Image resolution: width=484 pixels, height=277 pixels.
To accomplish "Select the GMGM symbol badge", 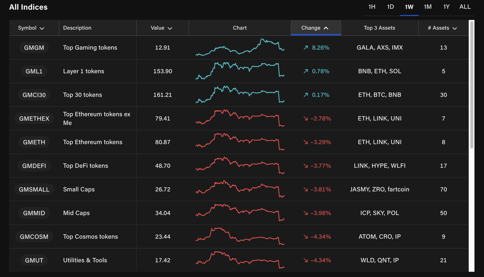I will coord(34,47).
